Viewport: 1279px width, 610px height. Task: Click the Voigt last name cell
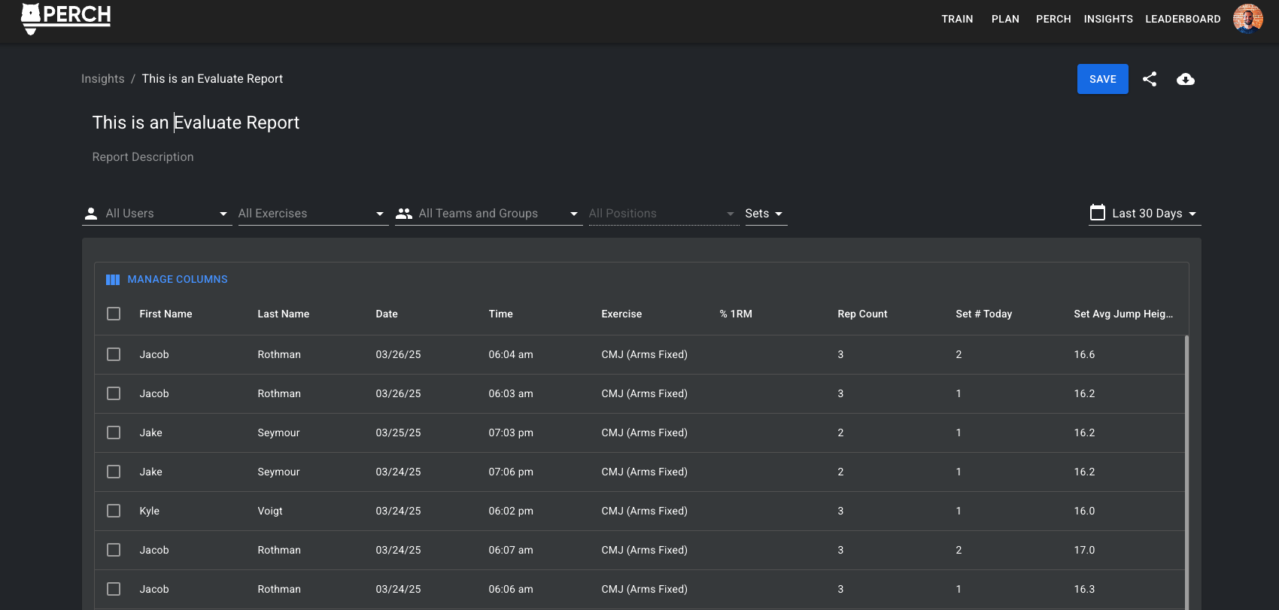coord(270,511)
